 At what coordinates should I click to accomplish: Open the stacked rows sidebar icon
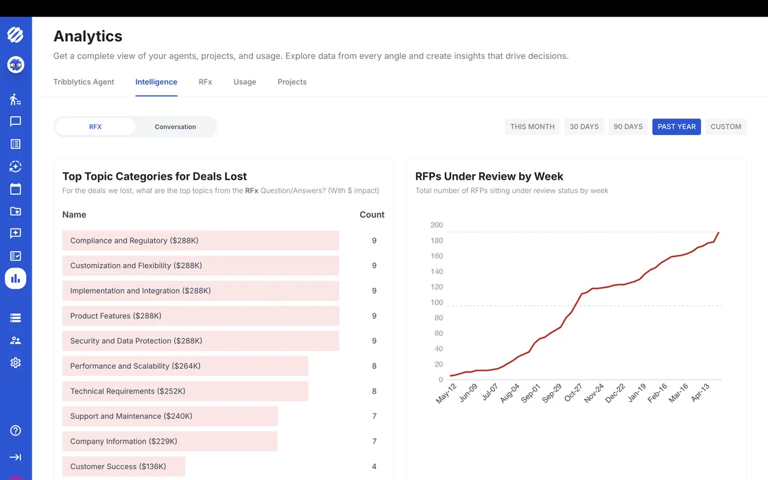pos(16,318)
